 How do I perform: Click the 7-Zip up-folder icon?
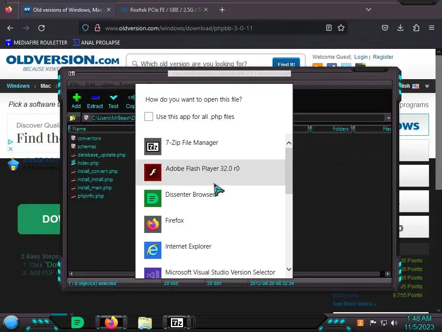point(73,118)
